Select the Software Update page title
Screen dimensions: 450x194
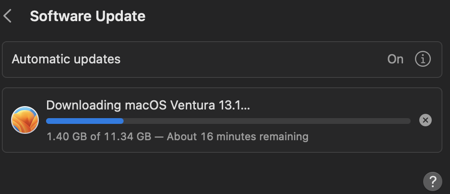point(87,16)
